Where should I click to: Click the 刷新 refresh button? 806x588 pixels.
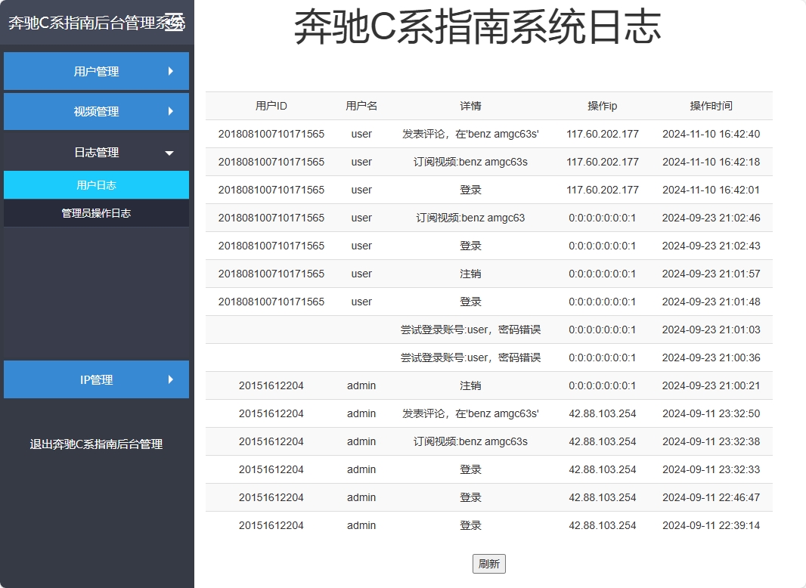pos(488,563)
